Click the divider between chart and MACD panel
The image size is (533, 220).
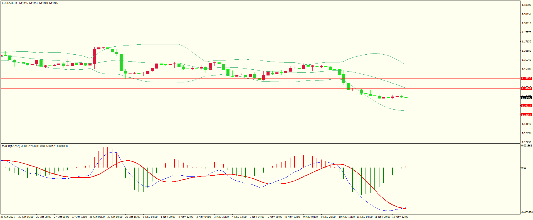[260, 143]
